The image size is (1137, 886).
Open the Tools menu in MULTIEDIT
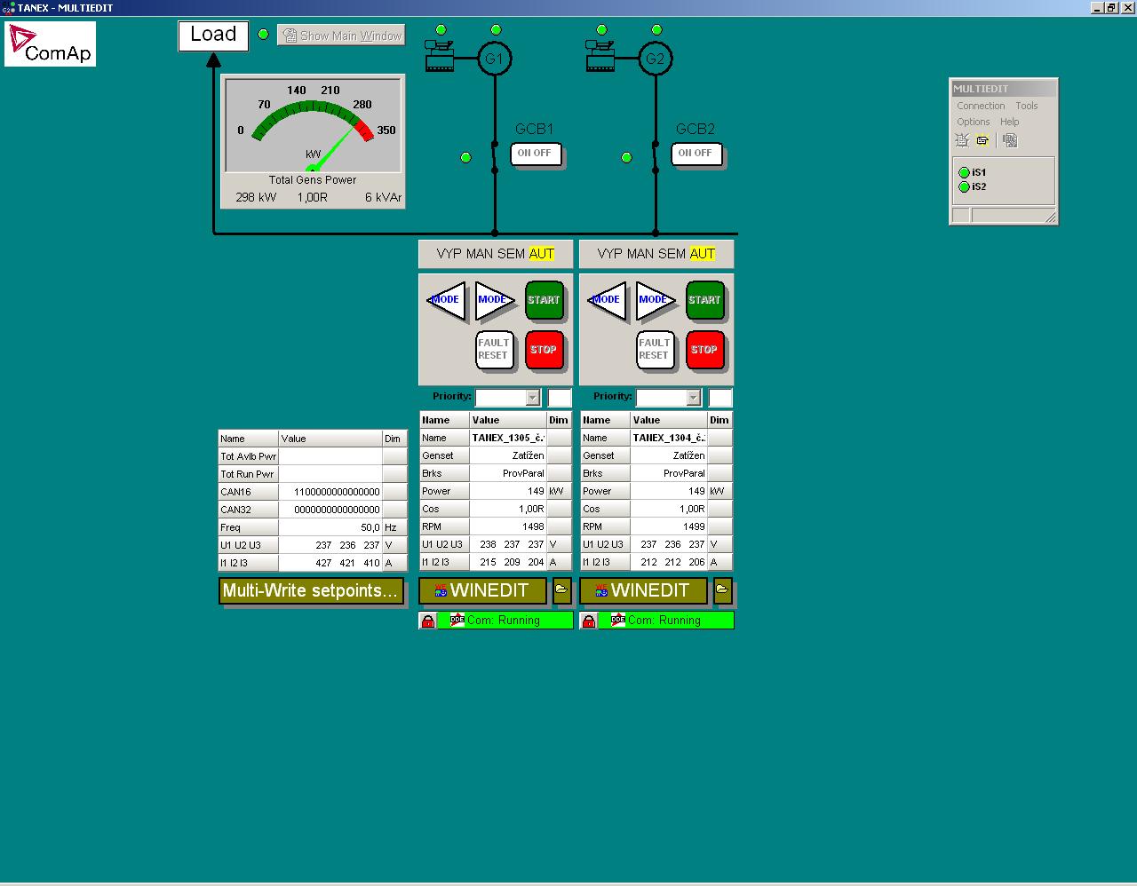pyautogui.click(x=1027, y=106)
